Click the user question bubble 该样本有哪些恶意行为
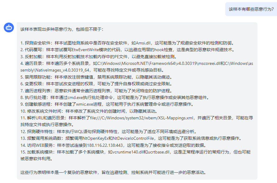The height and width of the screenshot is (183, 277). [x=251, y=9]
